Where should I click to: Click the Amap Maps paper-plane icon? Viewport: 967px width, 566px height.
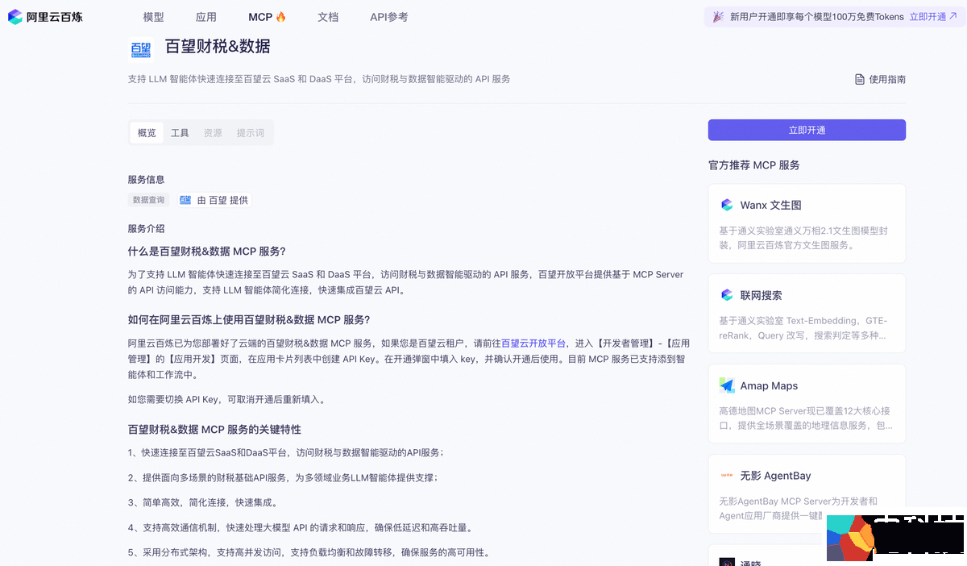(x=727, y=385)
